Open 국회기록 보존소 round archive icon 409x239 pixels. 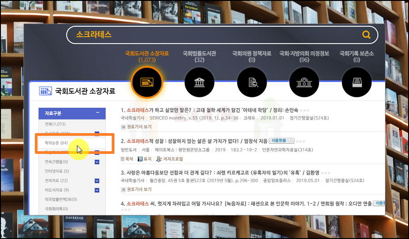pos(357,82)
